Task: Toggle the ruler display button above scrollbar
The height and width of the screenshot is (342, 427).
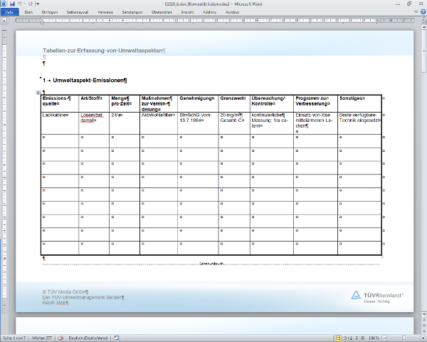Action: pyautogui.click(x=423, y=20)
